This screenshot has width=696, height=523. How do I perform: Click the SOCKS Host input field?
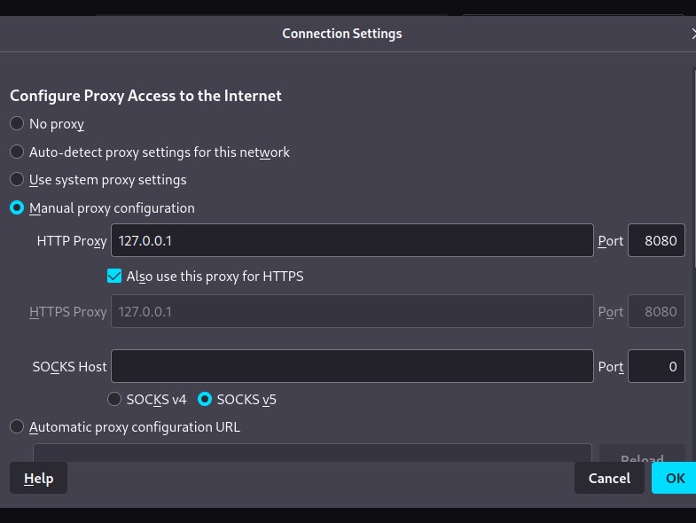click(352, 366)
